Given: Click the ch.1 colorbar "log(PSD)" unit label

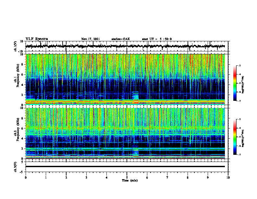Looking at the screenshot, I should click(x=243, y=85).
